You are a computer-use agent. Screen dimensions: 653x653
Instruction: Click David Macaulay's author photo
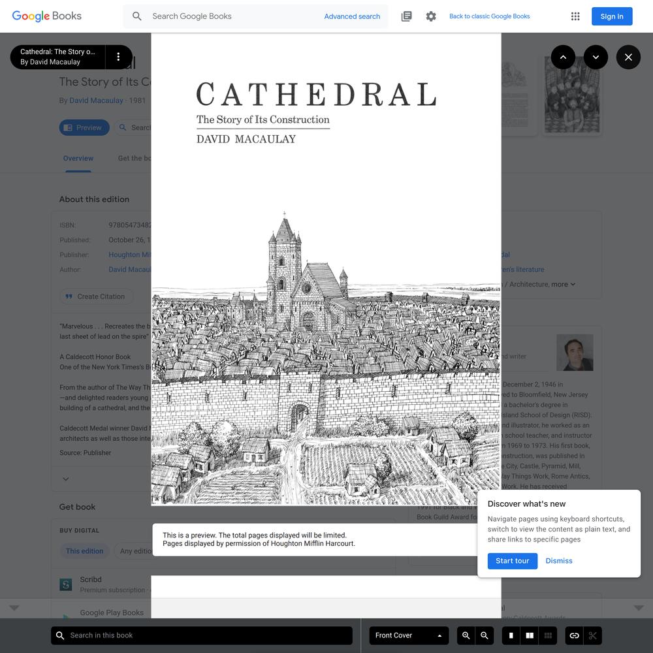click(575, 353)
